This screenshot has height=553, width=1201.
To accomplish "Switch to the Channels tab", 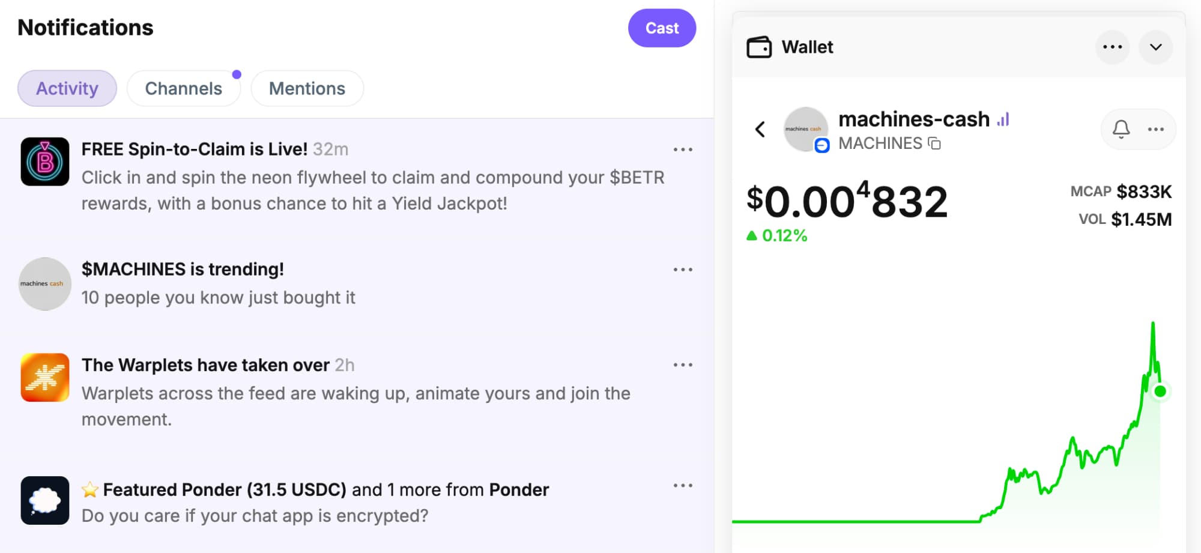I will [x=183, y=88].
